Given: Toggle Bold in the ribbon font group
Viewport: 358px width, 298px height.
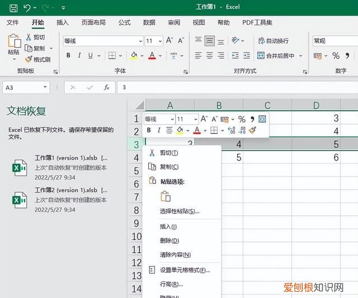Looking at the screenshot, I should tap(68, 55).
